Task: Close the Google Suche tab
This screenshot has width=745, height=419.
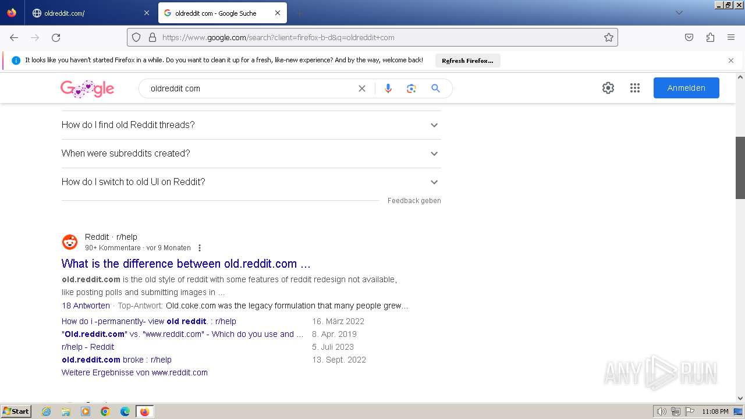Action: pos(278,13)
